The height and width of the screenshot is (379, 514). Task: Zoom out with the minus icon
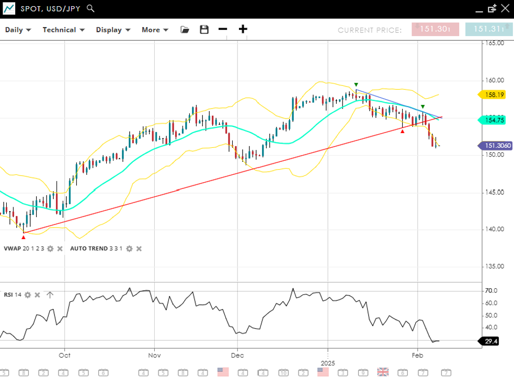(223, 29)
